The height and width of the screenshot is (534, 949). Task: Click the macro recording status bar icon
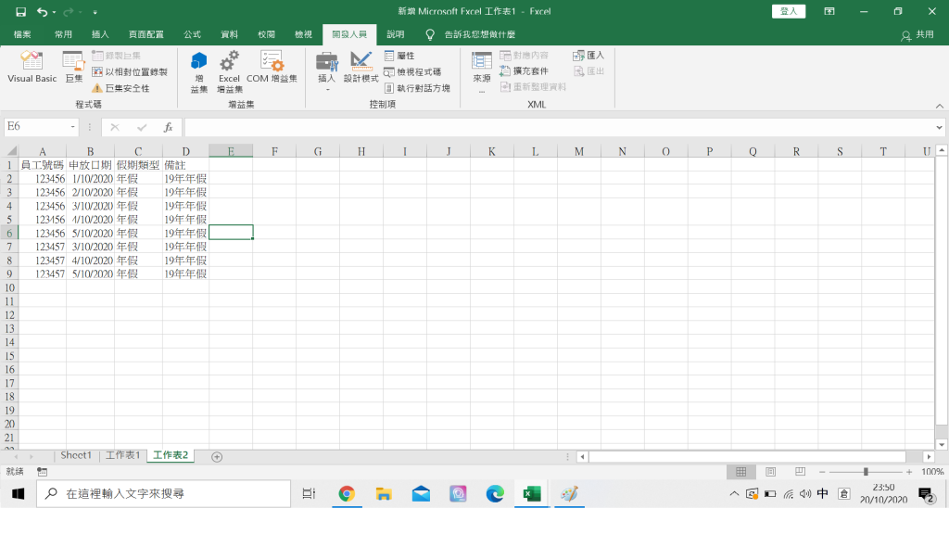point(42,472)
